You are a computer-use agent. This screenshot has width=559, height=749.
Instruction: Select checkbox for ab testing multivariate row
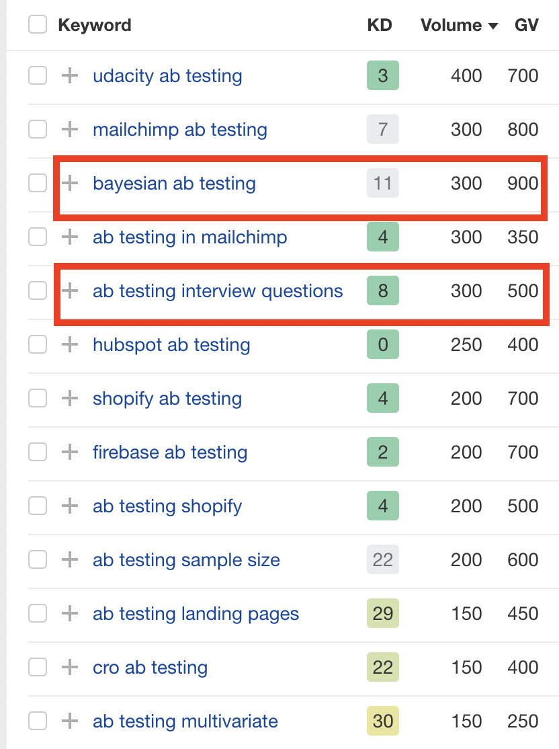(x=38, y=721)
